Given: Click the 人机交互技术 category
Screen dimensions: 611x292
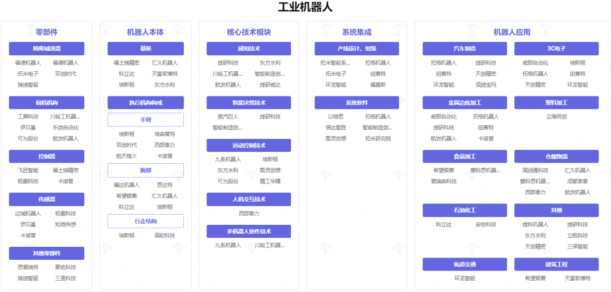Looking at the screenshot, I should click(x=248, y=199).
